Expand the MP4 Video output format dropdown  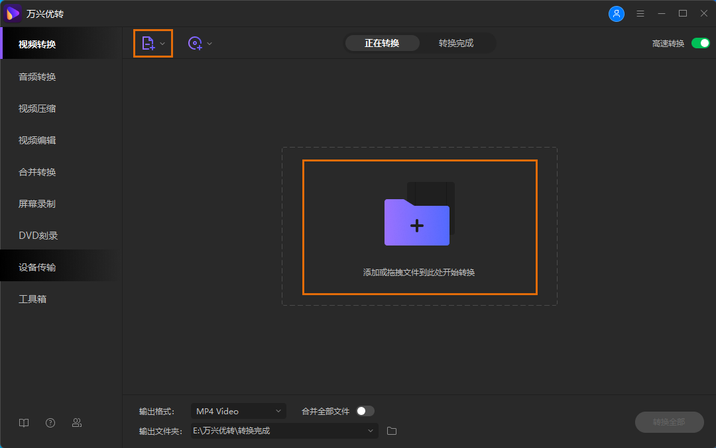tap(238, 411)
